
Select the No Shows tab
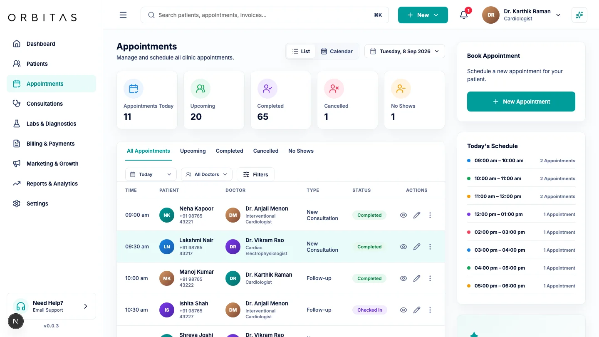[x=301, y=151]
